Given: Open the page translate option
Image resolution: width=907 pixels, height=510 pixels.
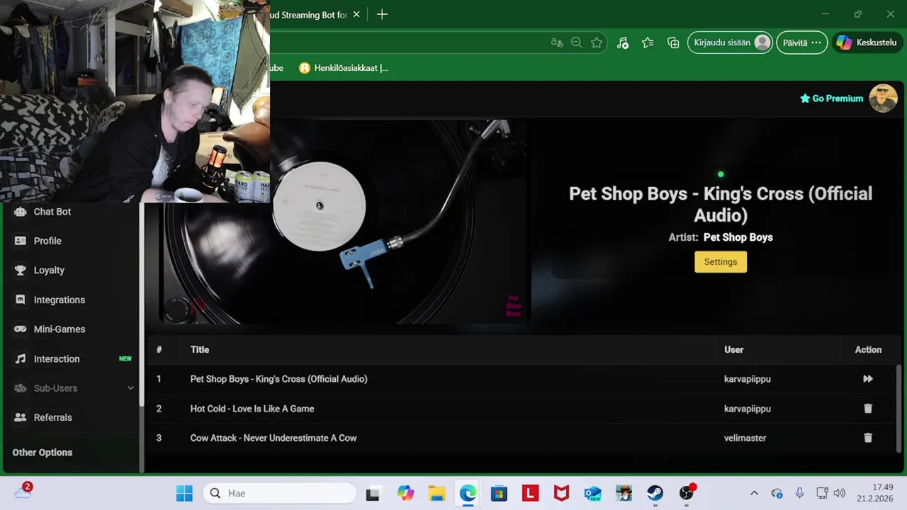Looking at the screenshot, I should click(x=557, y=42).
